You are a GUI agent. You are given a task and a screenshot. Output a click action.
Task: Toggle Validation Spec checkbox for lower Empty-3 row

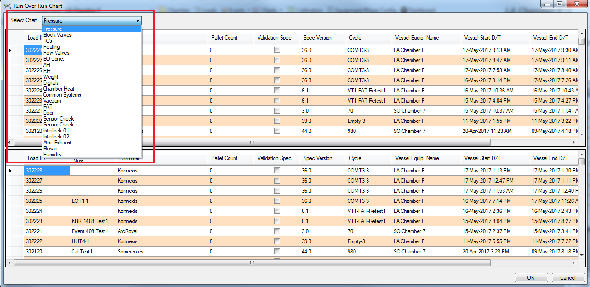(277, 241)
